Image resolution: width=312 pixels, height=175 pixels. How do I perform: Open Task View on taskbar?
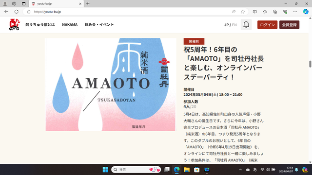click(167, 170)
